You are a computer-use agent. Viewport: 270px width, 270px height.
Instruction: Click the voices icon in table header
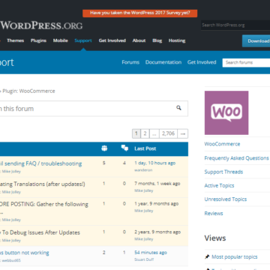click(x=104, y=148)
